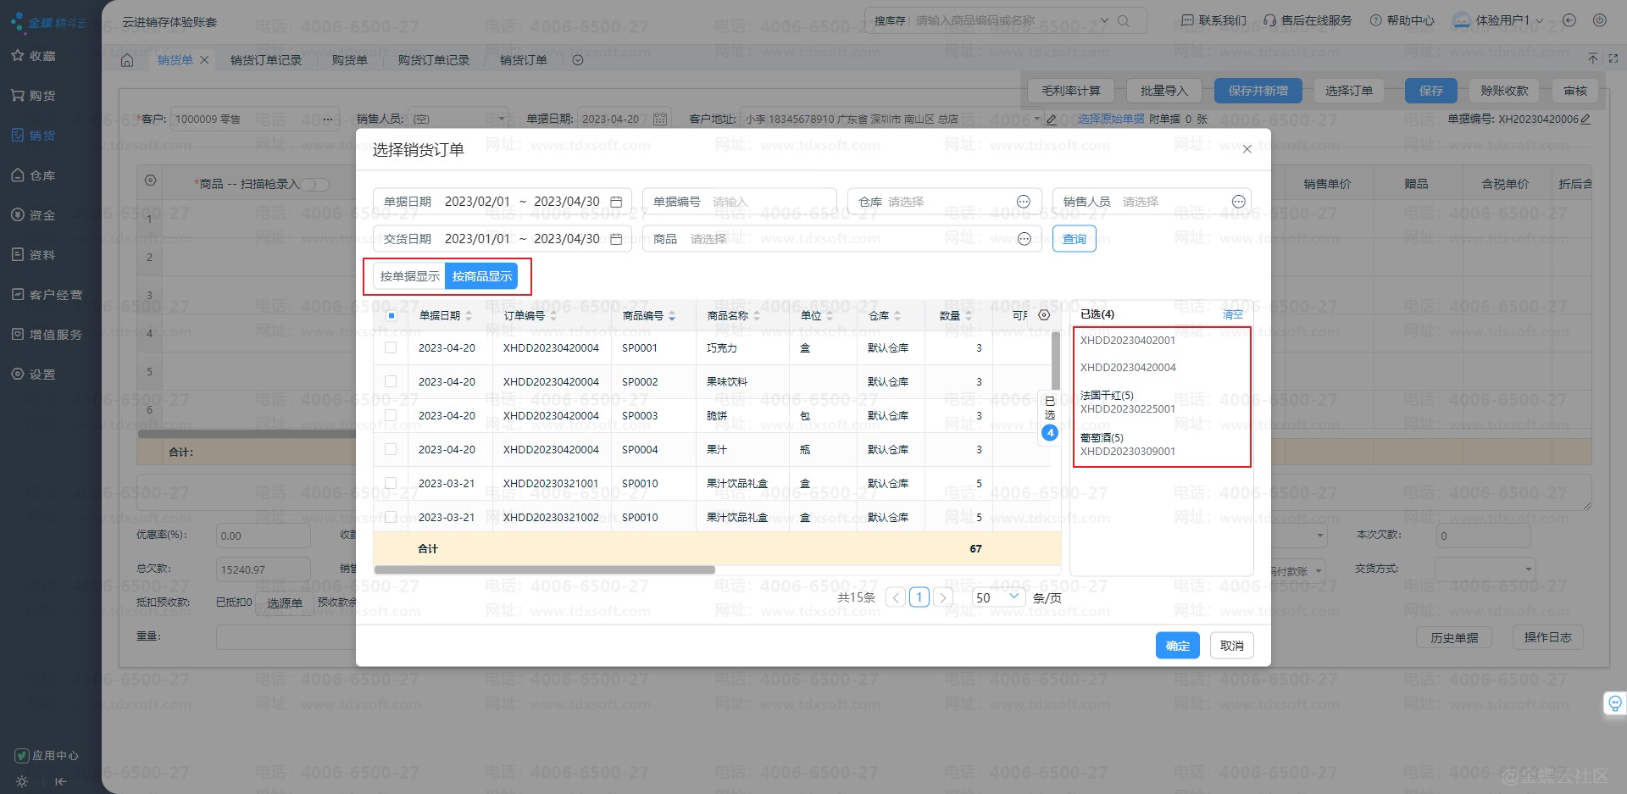Click the 单据编号 input field

[767, 202]
